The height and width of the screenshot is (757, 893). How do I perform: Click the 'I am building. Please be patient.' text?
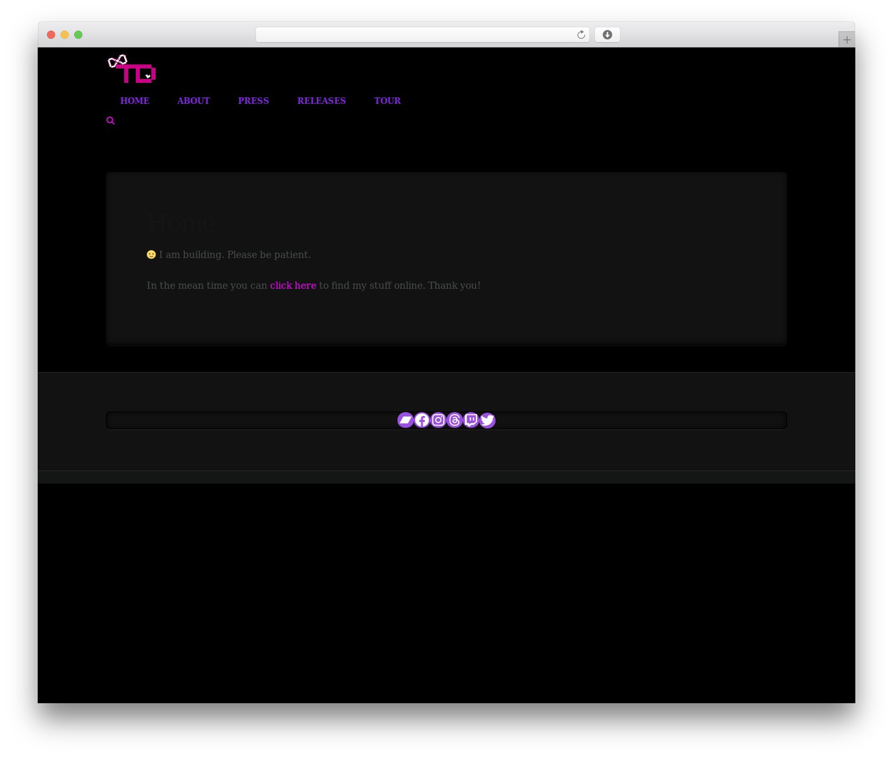(234, 255)
